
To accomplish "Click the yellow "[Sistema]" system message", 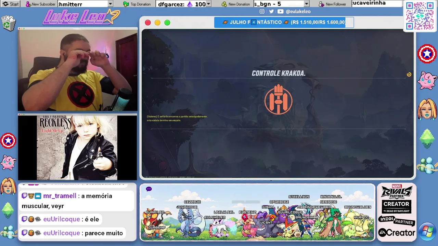I will click(177, 118).
